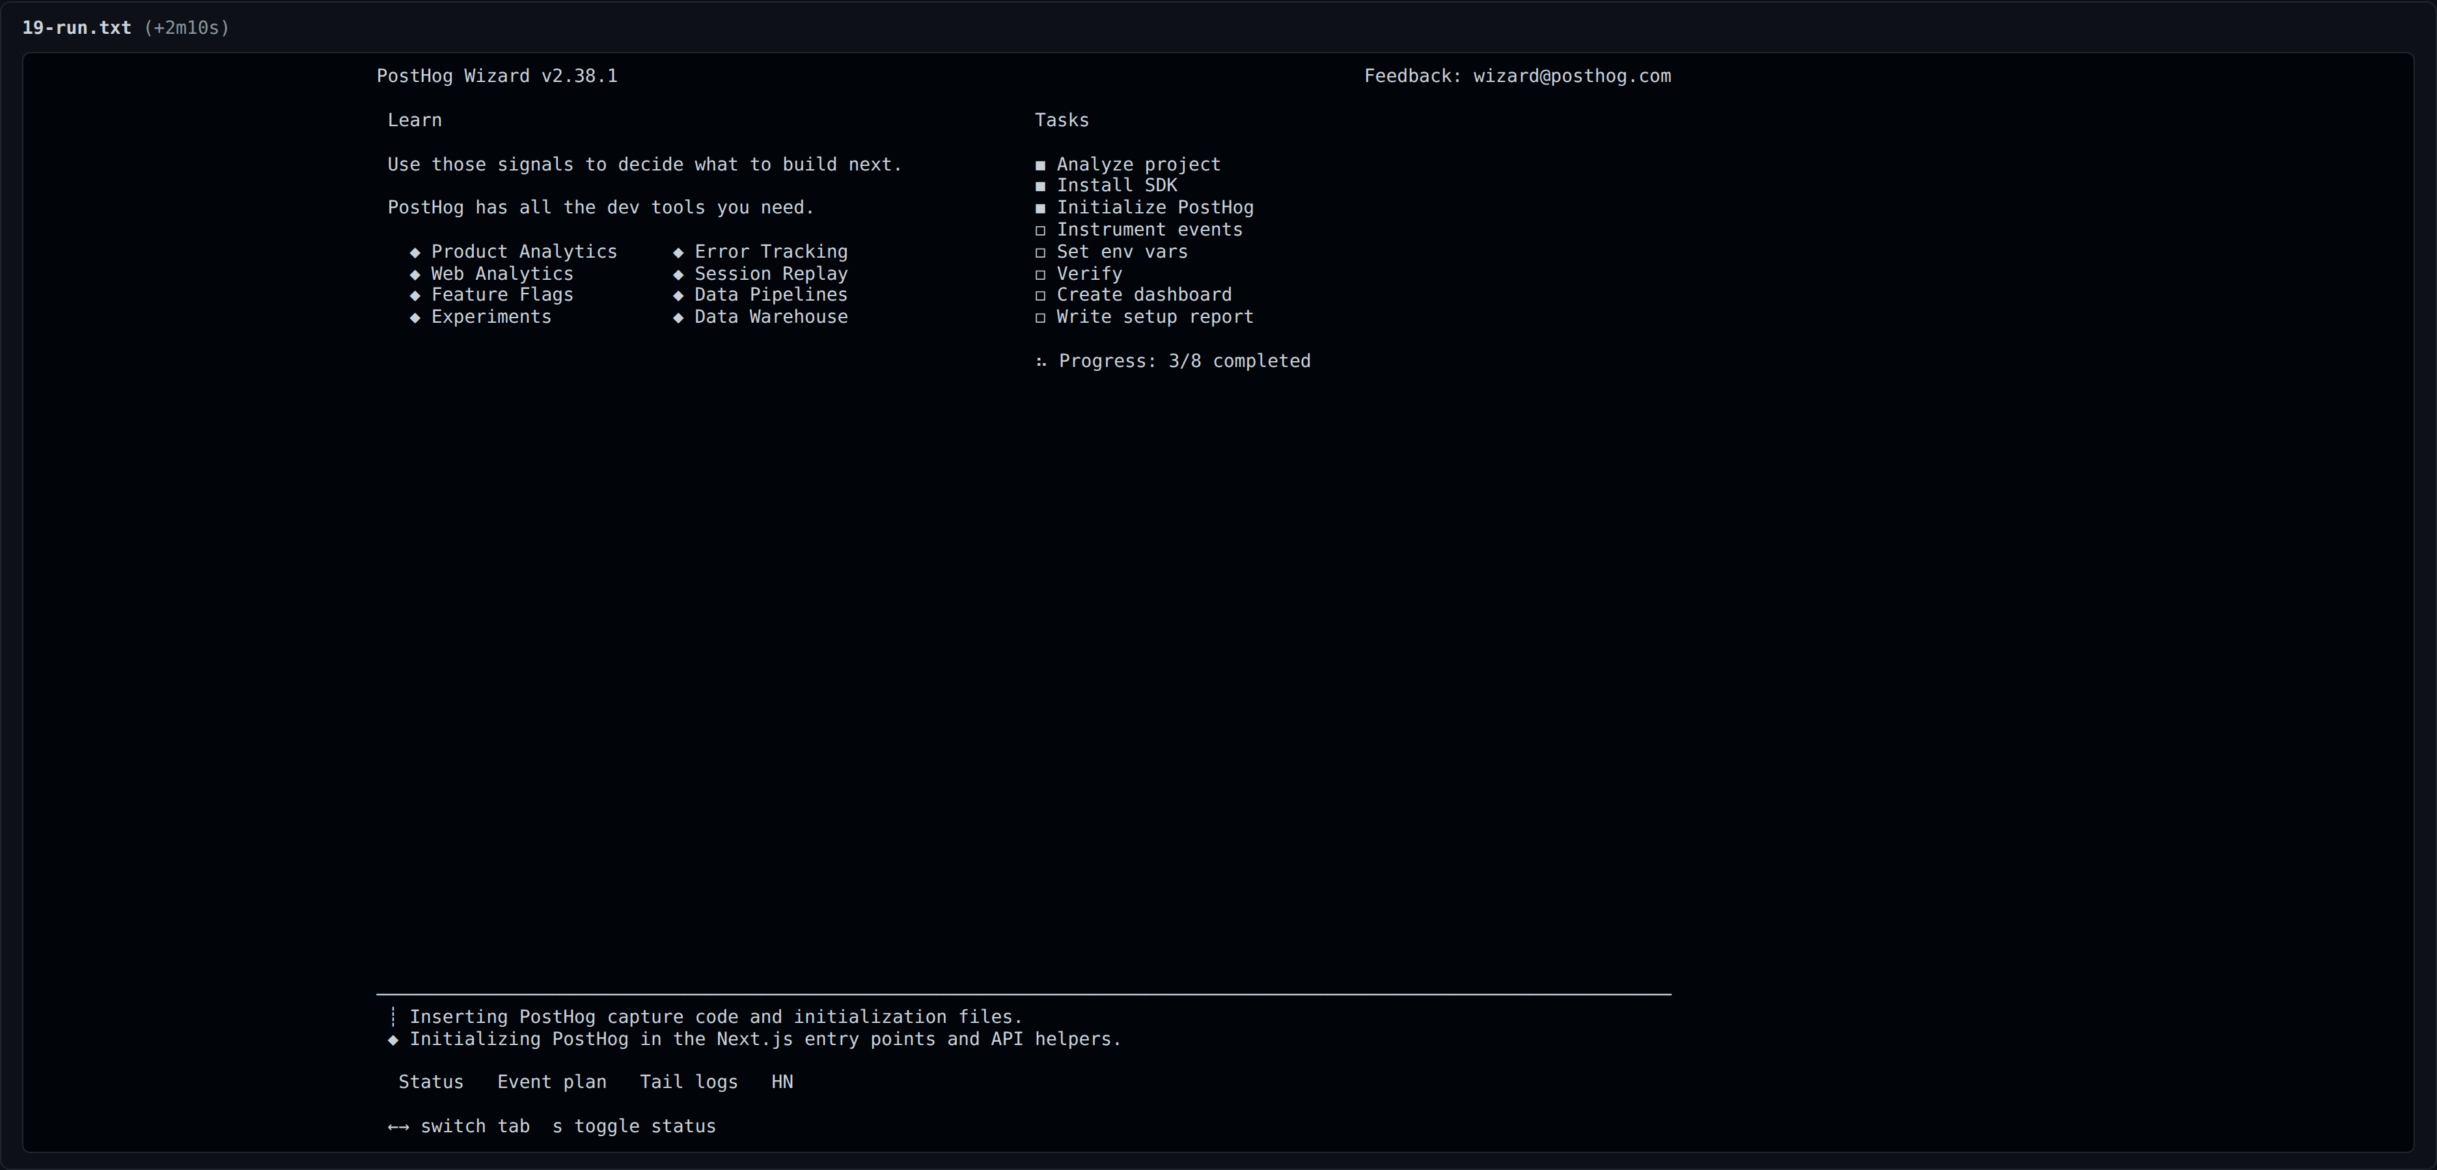Click the Verify task label
The image size is (2437, 1170).
1089,275
